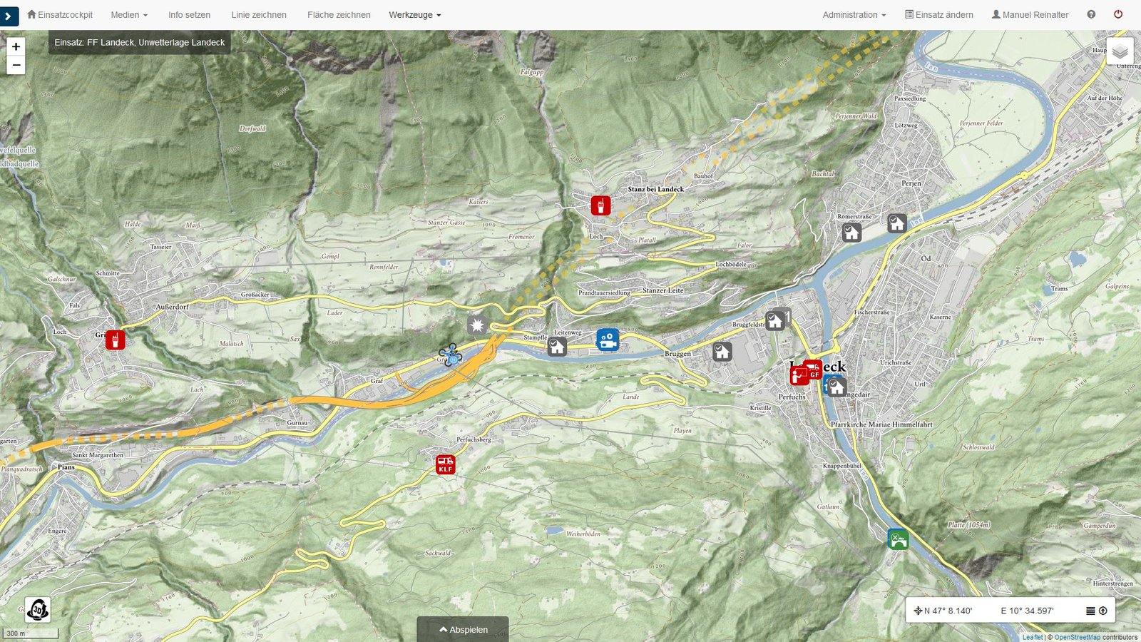Image resolution: width=1141 pixels, height=642 pixels.
Task: Click the 300 m map scale bar
Action: click(x=30, y=633)
